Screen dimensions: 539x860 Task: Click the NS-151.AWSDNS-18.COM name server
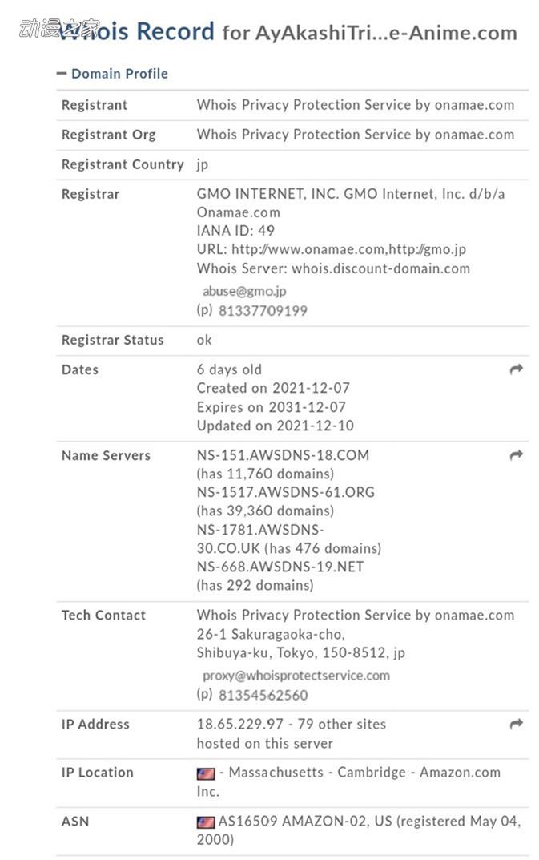[283, 455]
